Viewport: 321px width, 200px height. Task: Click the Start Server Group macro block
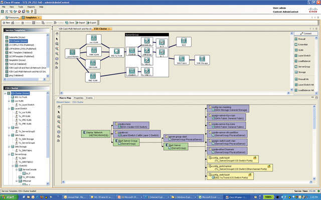(x=126, y=142)
